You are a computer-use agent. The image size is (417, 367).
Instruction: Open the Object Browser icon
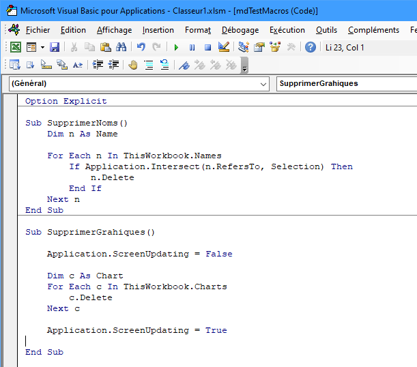tap(275, 47)
